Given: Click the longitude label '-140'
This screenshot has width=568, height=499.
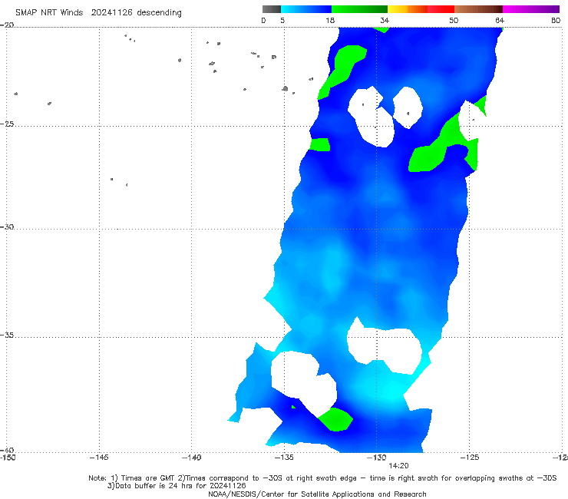Looking at the screenshot, I should coord(191,458).
